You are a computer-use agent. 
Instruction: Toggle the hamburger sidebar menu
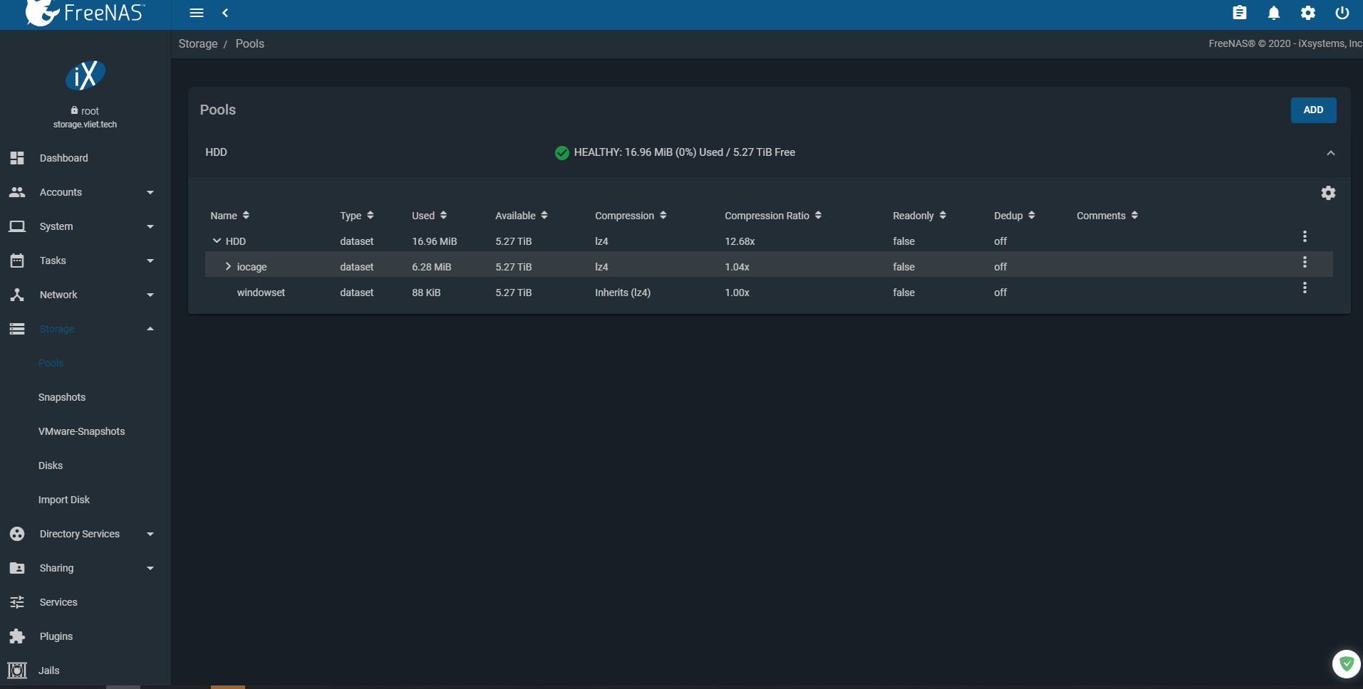click(x=197, y=13)
